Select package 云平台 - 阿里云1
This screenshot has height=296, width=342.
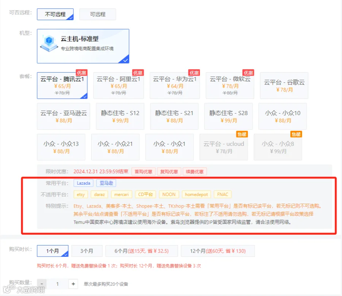[x=119, y=85]
